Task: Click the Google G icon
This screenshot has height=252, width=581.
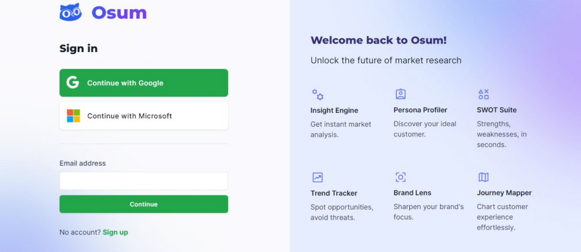Action: [73, 83]
